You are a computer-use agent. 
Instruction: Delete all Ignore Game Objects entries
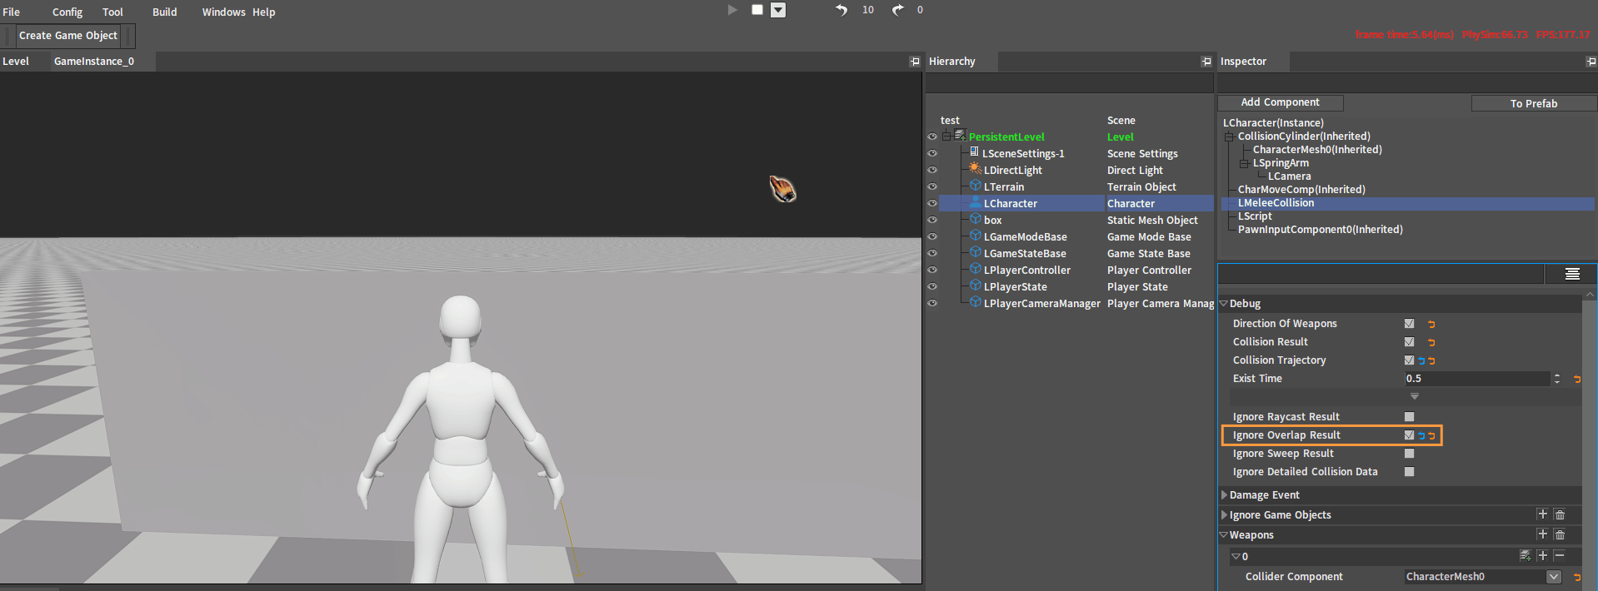point(1560,514)
